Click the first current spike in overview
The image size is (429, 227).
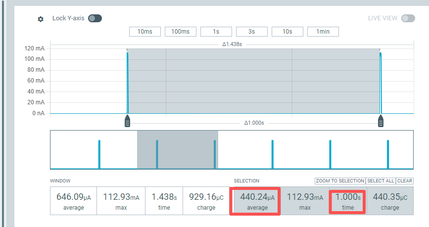(x=99, y=154)
